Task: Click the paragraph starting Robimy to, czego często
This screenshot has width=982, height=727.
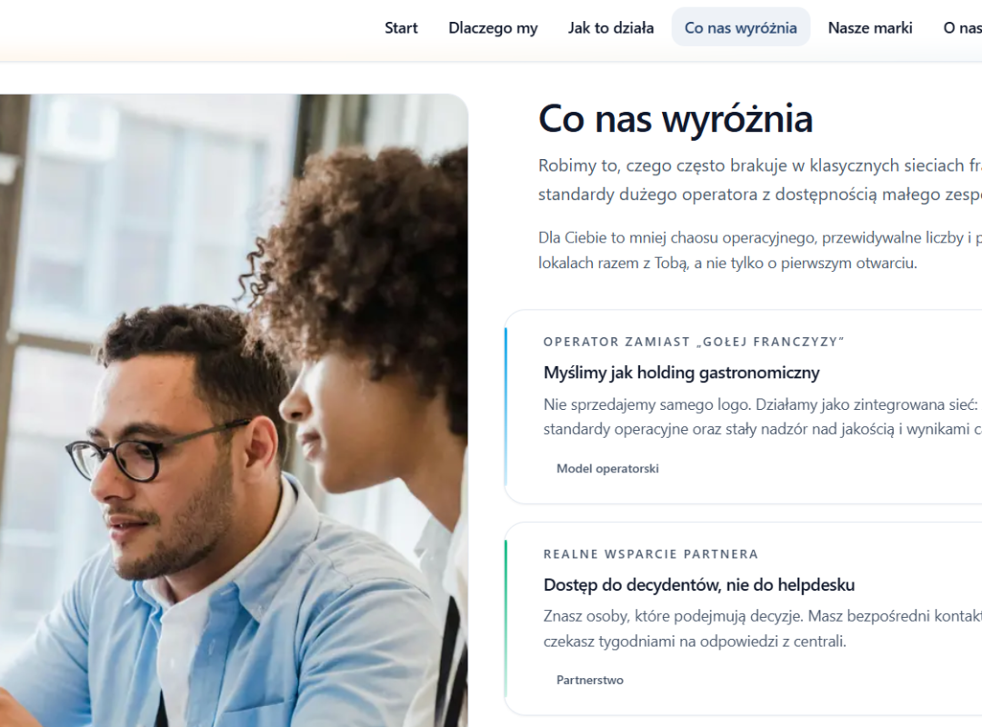Action: [x=759, y=180]
